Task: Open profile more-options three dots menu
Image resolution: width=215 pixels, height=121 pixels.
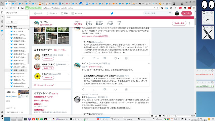Action: pos(189,23)
